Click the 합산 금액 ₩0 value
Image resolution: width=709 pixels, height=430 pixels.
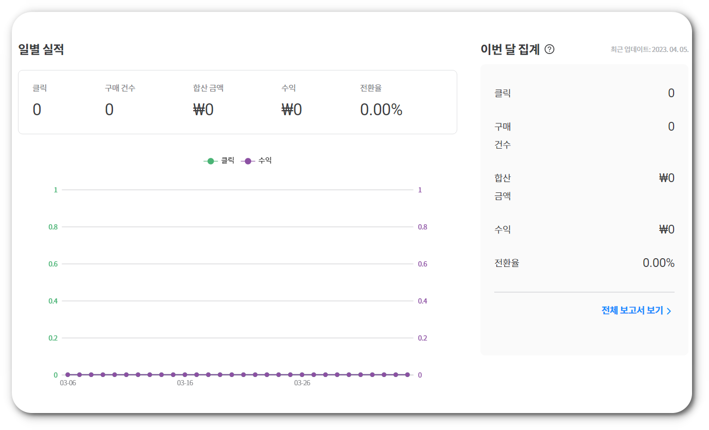(x=202, y=109)
